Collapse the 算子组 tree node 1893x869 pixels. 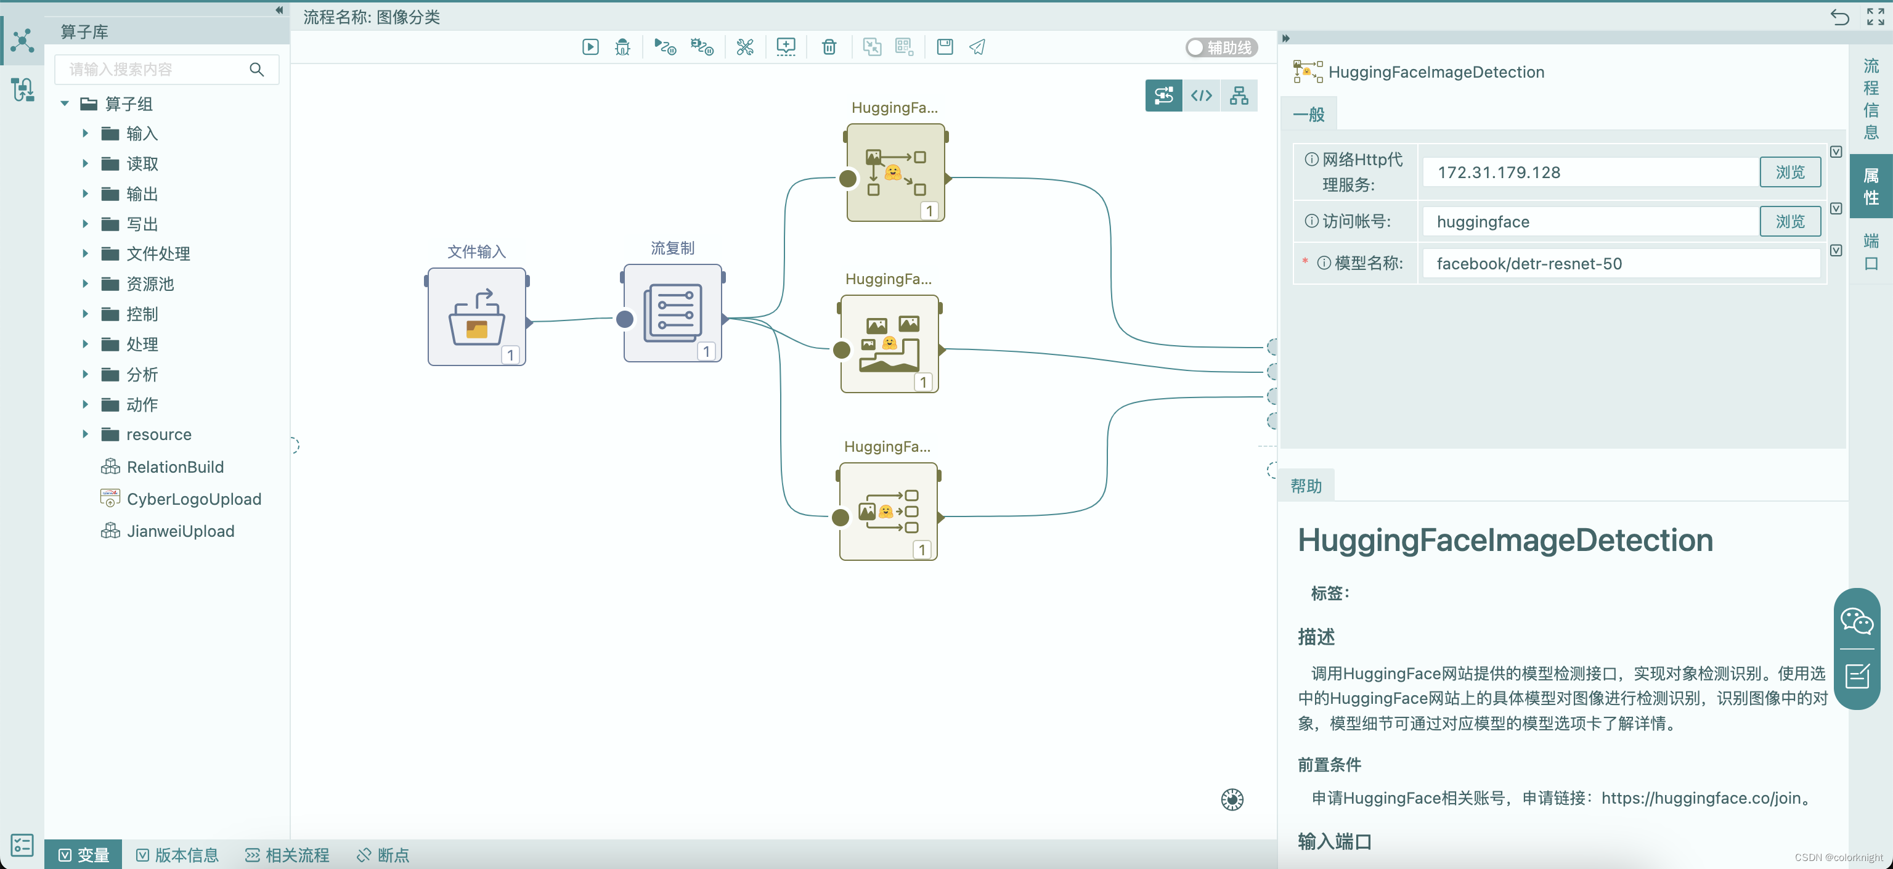click(64, 104)
